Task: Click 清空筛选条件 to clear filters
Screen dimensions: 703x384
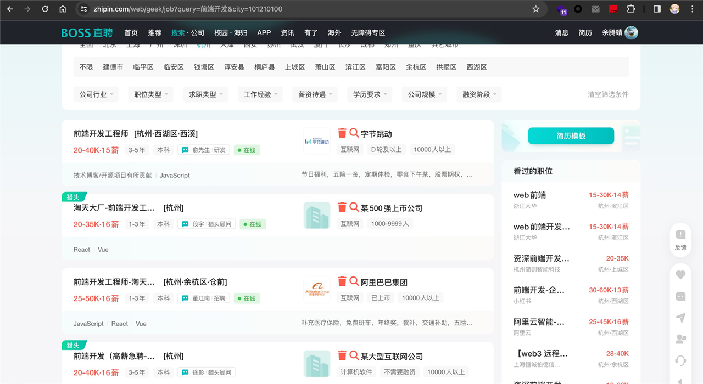Action: 608,94
